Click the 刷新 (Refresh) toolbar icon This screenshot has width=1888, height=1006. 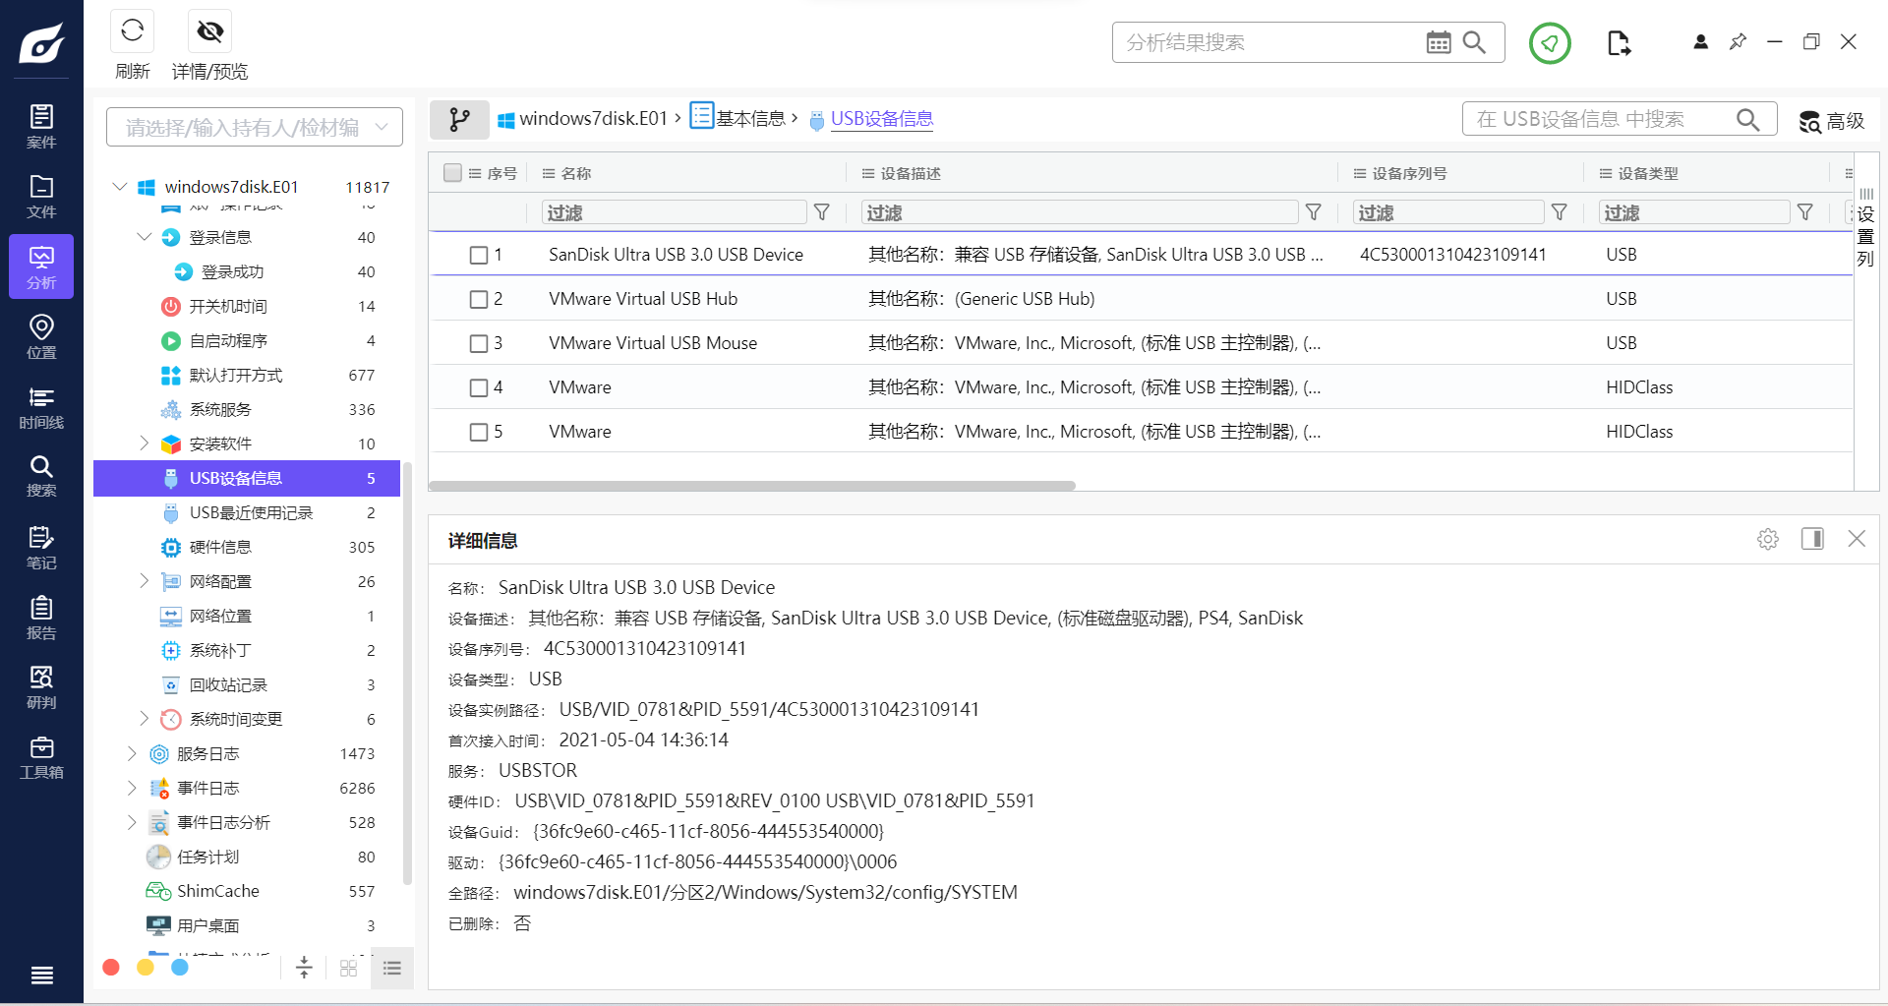tap(132, 31)
